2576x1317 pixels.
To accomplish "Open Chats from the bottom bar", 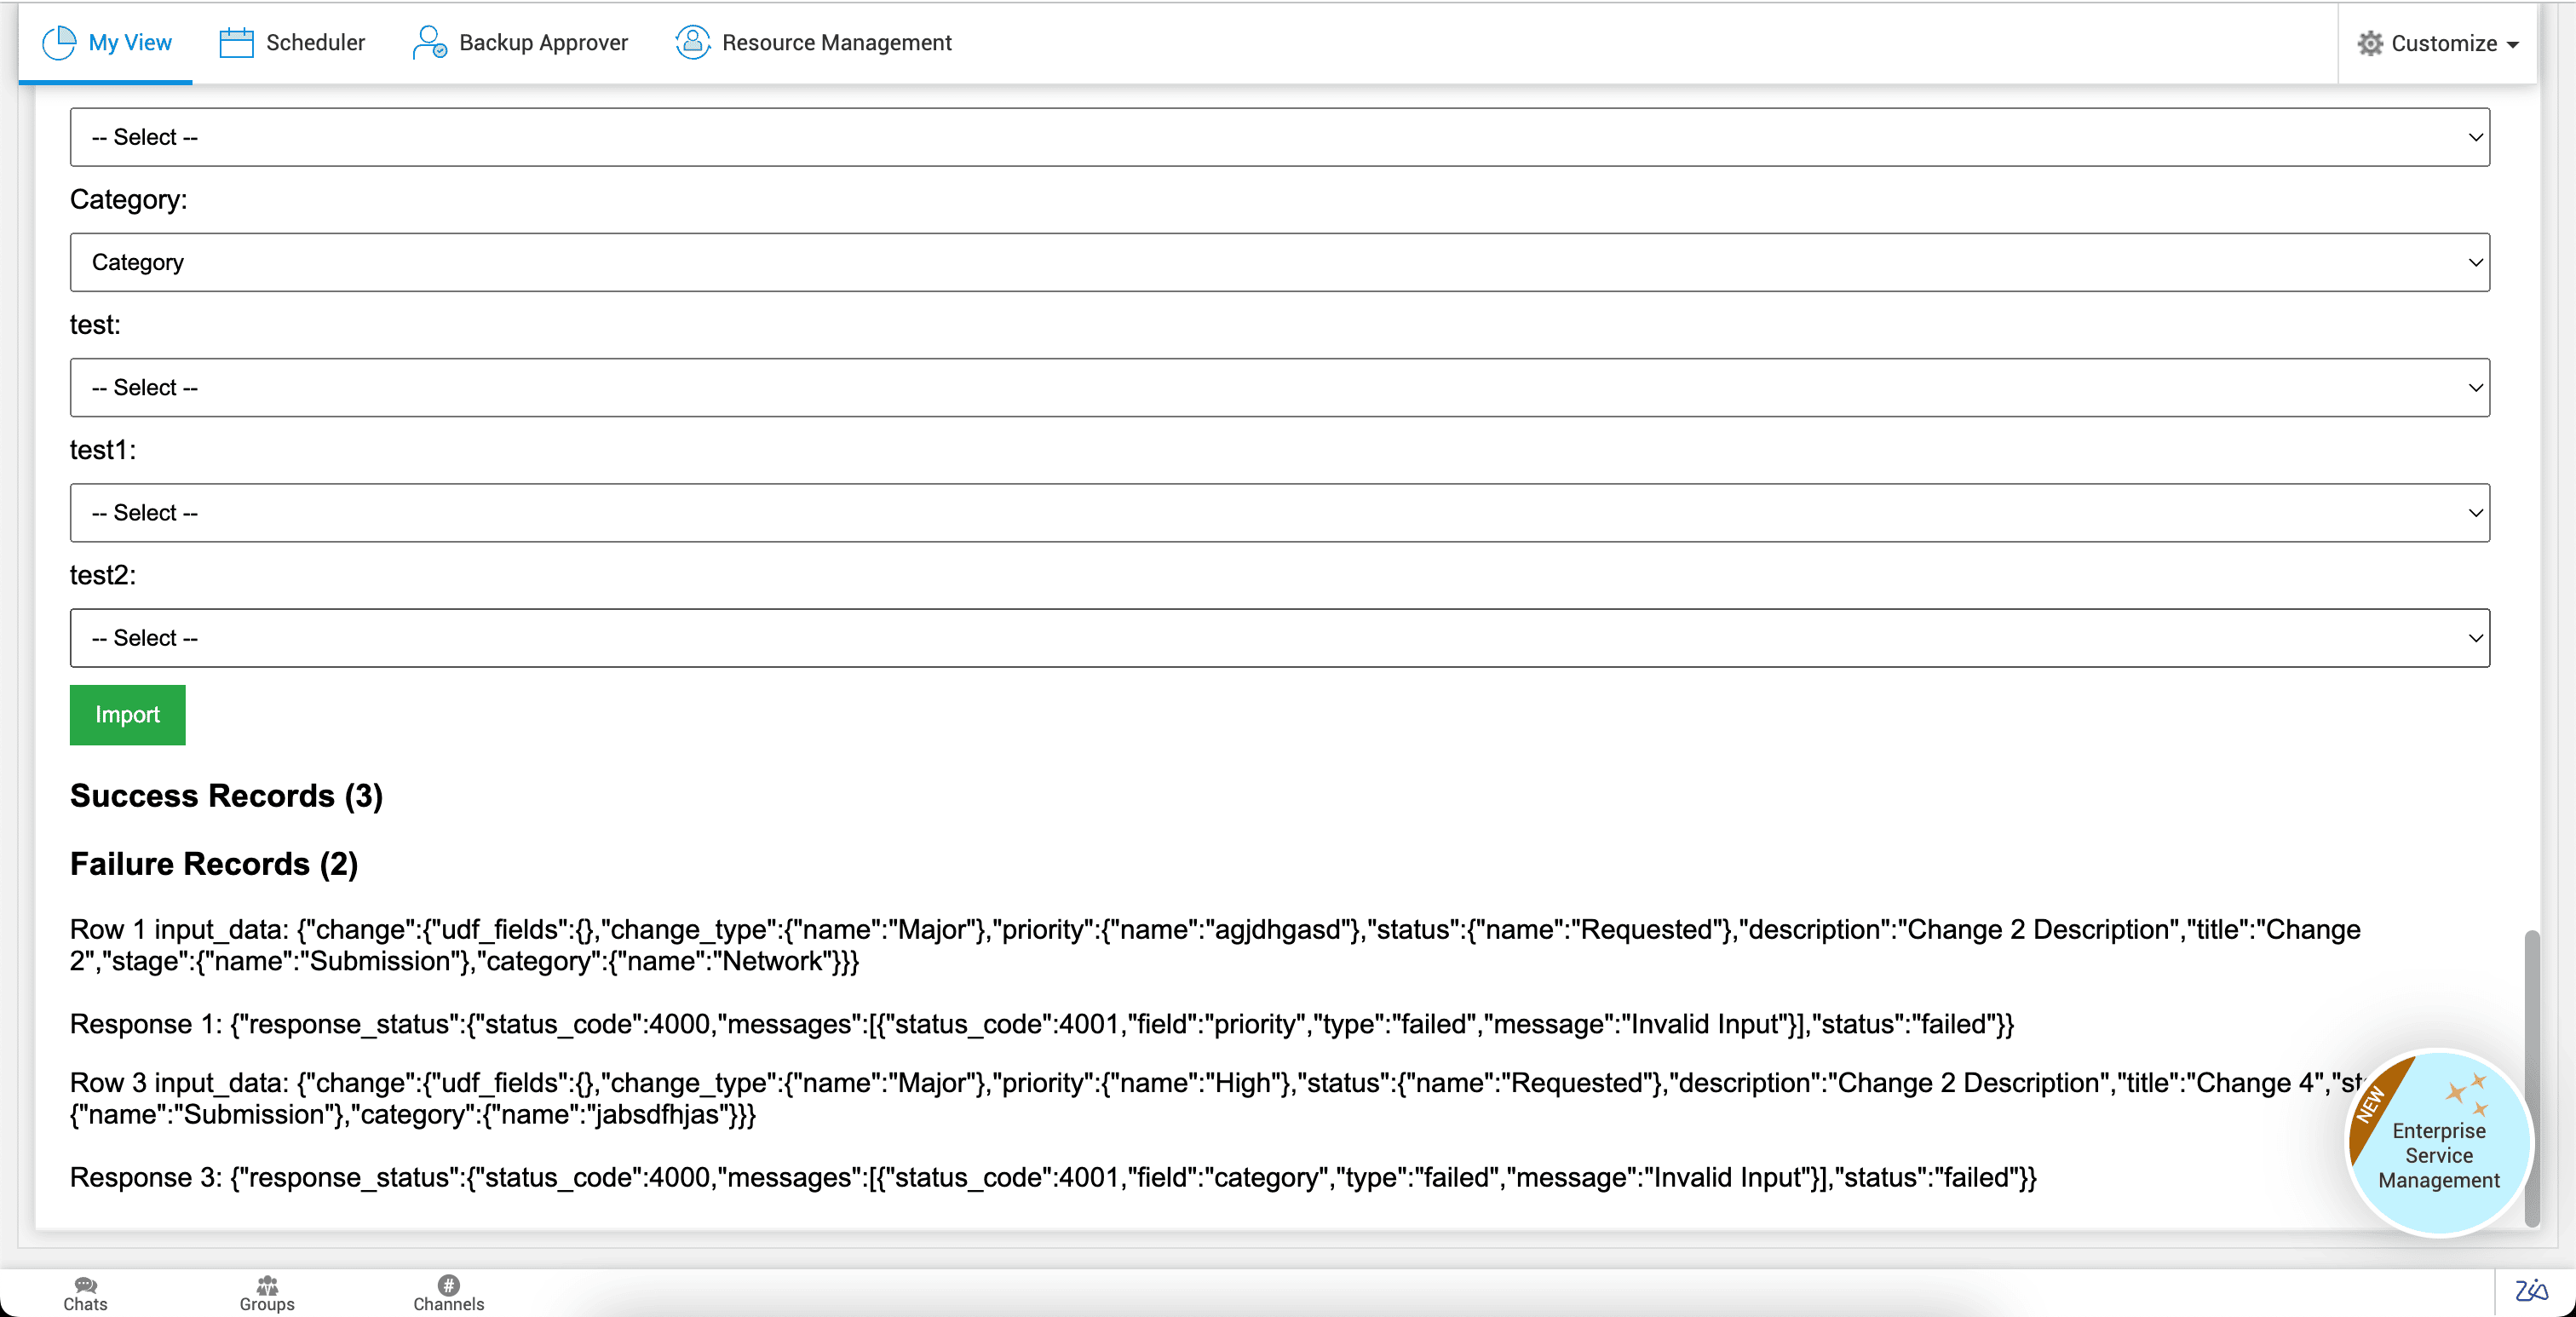I will tap(85, 1293).
